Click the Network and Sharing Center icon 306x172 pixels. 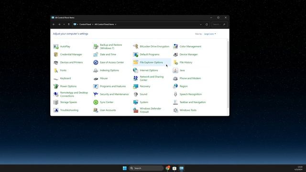(135, 78)
